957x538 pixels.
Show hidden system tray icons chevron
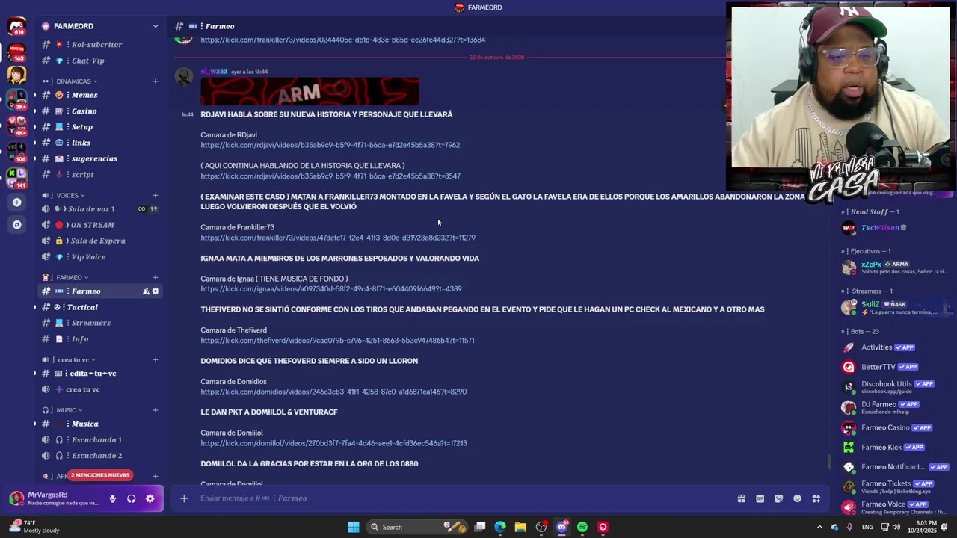tap(819, 527)
